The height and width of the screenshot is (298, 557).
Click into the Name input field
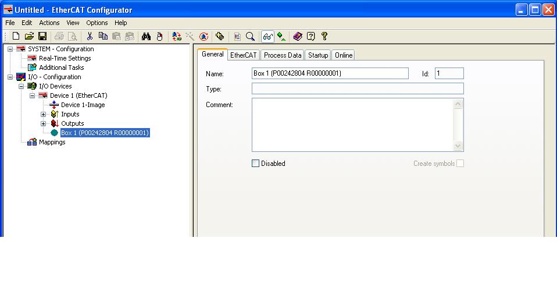(330, 73)
